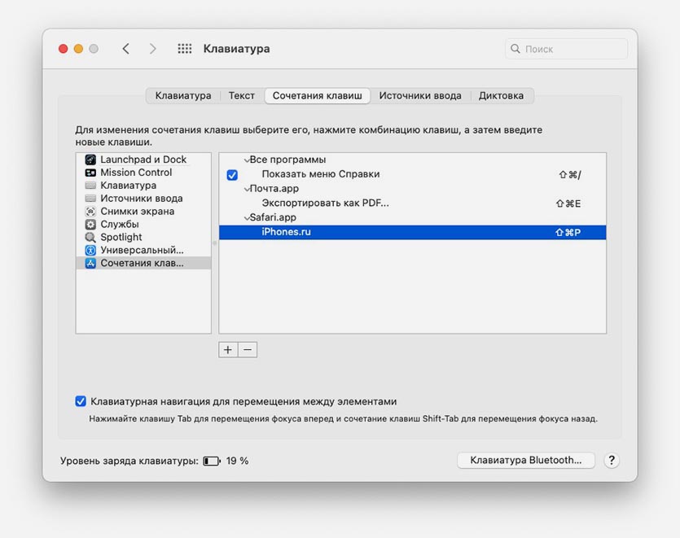Collapse the Почта.app group
Image resolution: width=680 pixels, height=538 pixels.
tap(247, 189)
